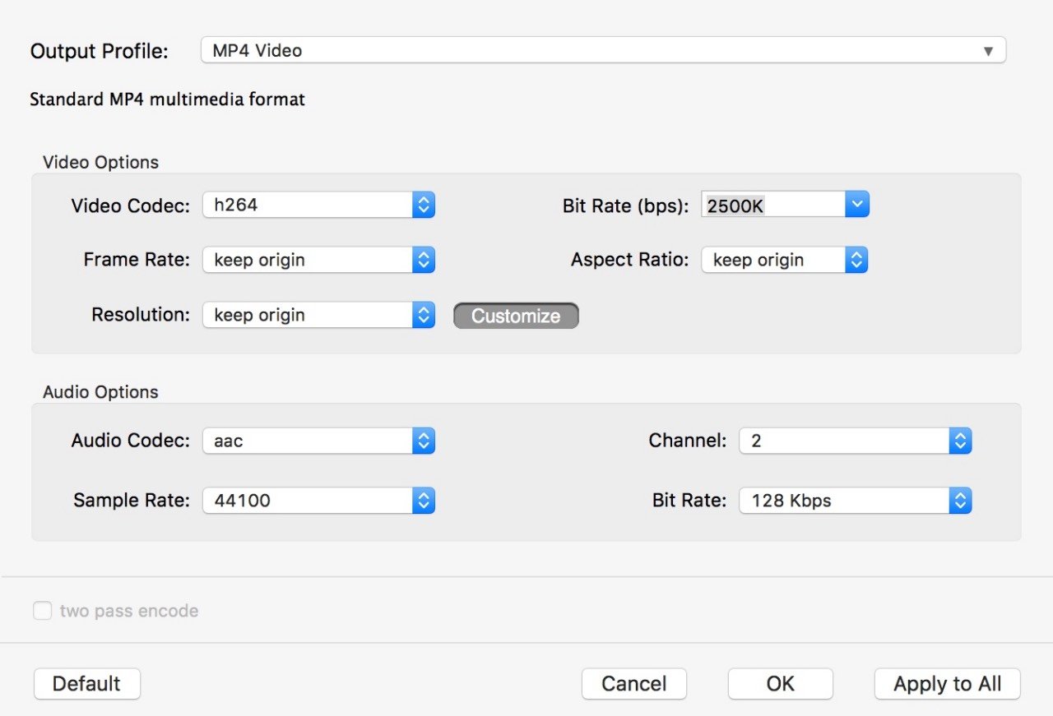Click the Output Profile triangle arrow

coord(988,51)
